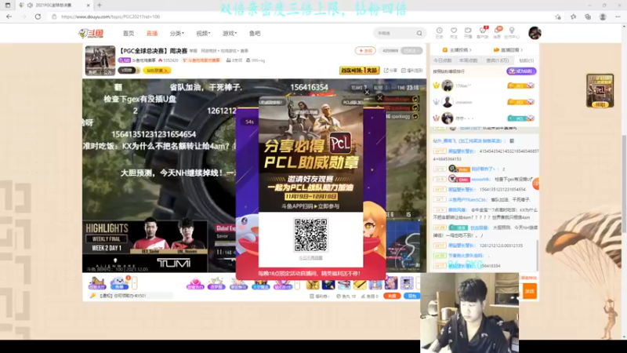Click the fifth gift in the gift row
This screenshot has width=627, height=353.
coord(282,283)
